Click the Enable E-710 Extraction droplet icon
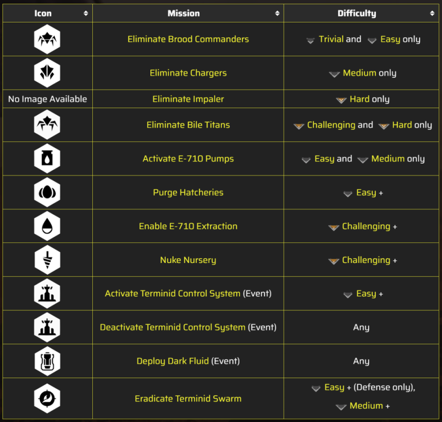Viewport: 442px width, 422px height. point(47,226)
